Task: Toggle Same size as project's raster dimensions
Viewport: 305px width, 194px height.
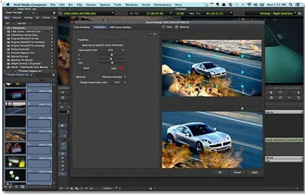Action: 79,45
